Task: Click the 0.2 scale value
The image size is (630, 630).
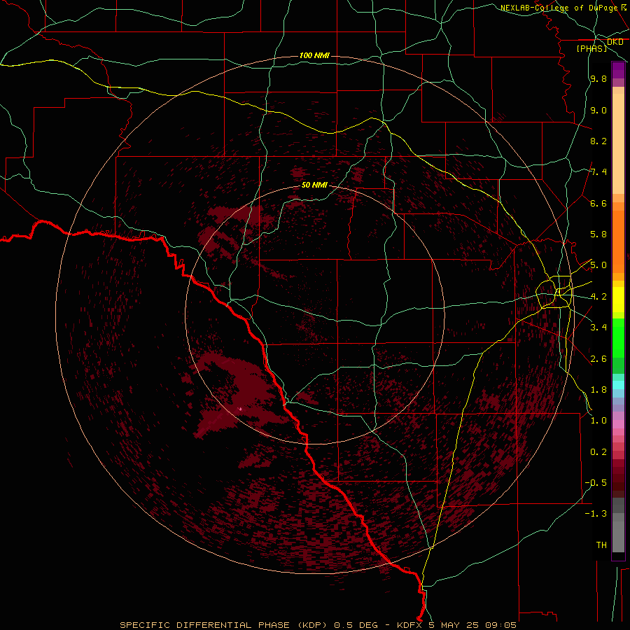Action: (x=598, y=452)
